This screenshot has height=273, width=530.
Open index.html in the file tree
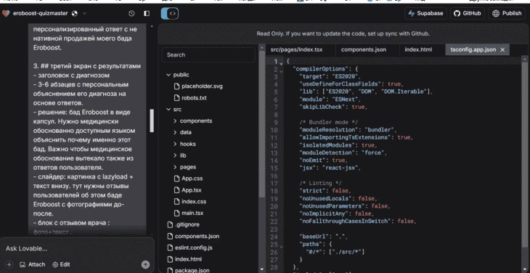189,259
